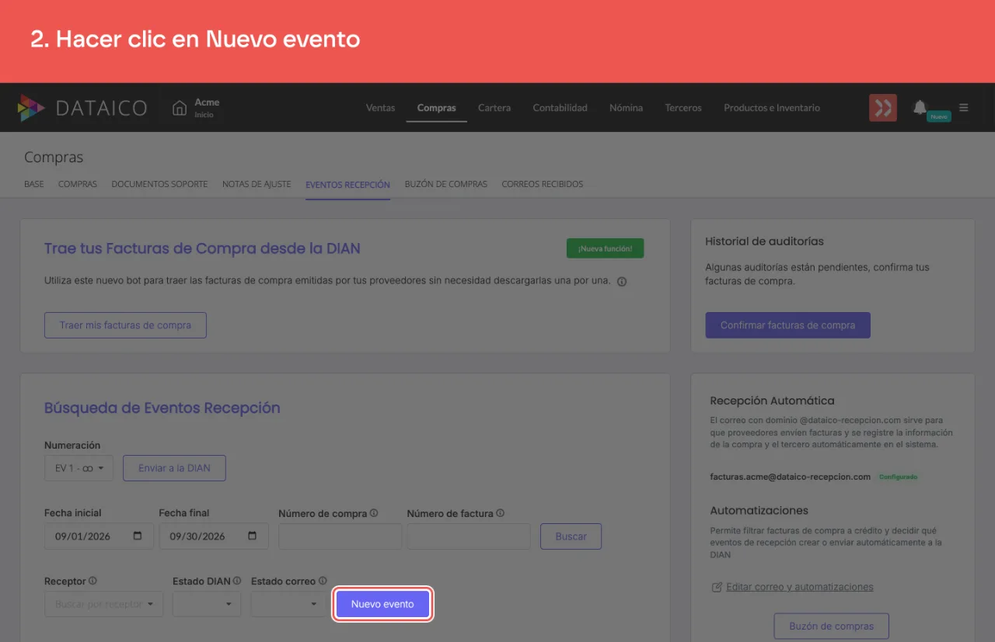Screen dimensions: 995x642
Task: Click the Buscar button
Action: coord(571,536)
